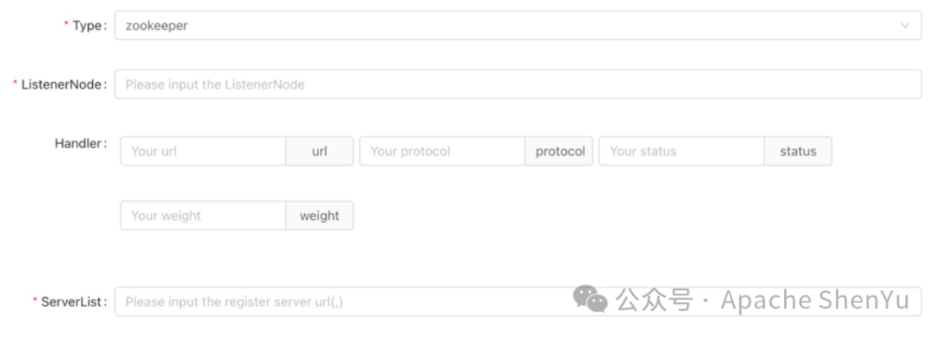Image resolution: width=939 pixels, height=337 pixels.
Task: Open the Type selector showing zookeeper
Action: [x=518, y=25]
